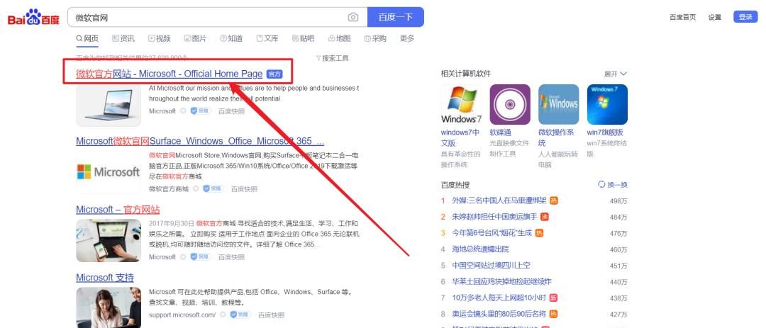Click the 软碟通 disc icon
766x328 pixels.
[x=510, y=104]
